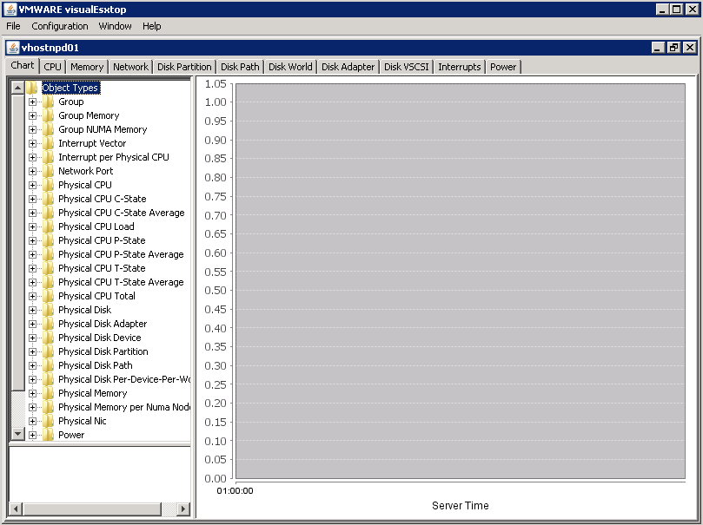Expand the Physical CPU P-State node

(x=32, y=240)
